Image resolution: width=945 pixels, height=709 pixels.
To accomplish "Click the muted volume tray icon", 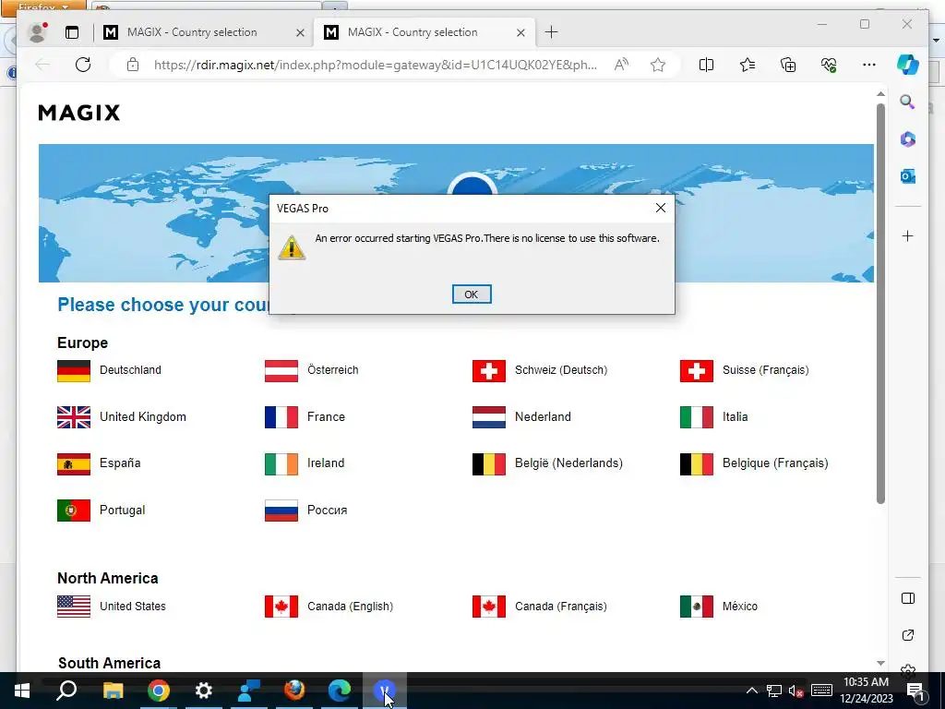I will pos(796,691).
